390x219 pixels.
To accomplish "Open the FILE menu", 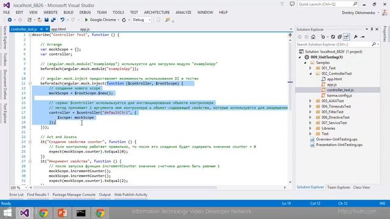I will (x=7, y=12).
